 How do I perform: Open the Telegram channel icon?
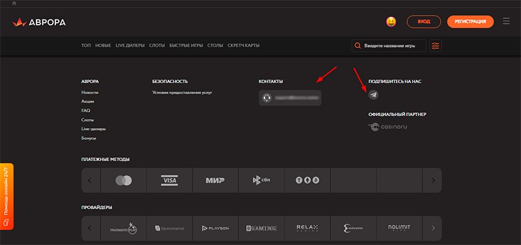(x=373, y=95)
